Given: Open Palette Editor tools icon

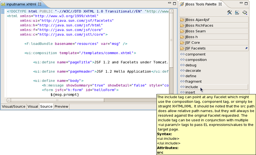Looking at the screenshot, I should (229, 13).
